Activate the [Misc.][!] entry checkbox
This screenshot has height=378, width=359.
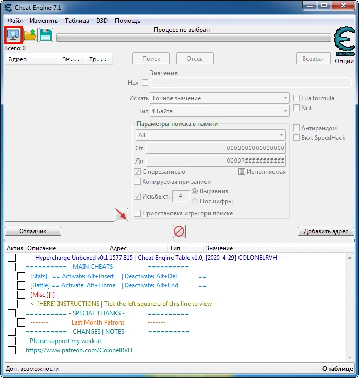21,295
